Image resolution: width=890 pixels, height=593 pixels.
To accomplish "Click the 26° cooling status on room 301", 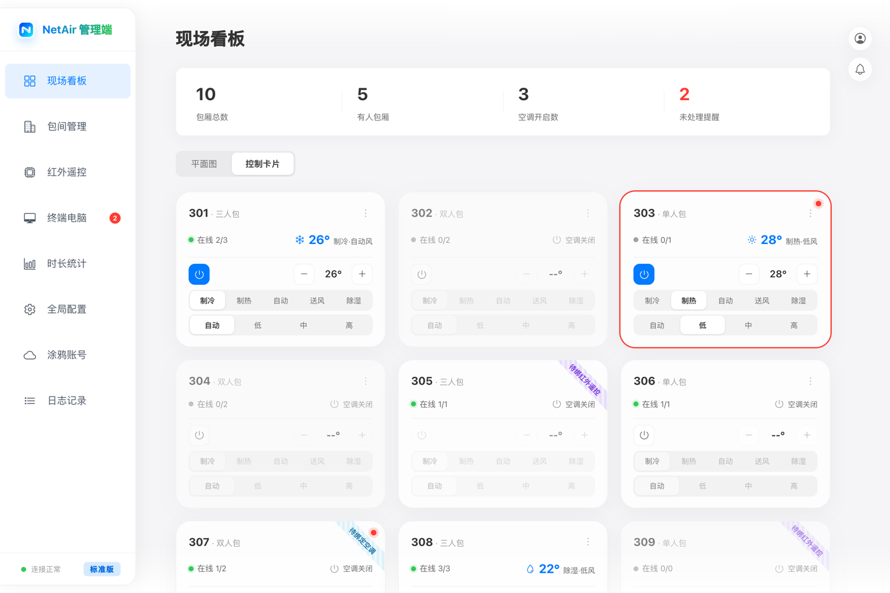I will [334, 240].
